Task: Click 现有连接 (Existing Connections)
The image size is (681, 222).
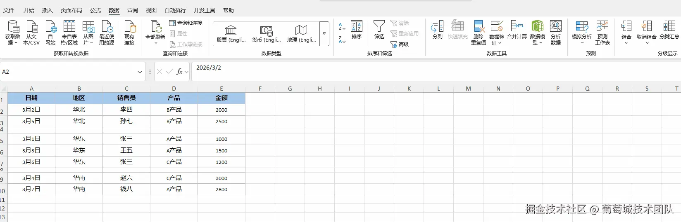Action: 129,33
